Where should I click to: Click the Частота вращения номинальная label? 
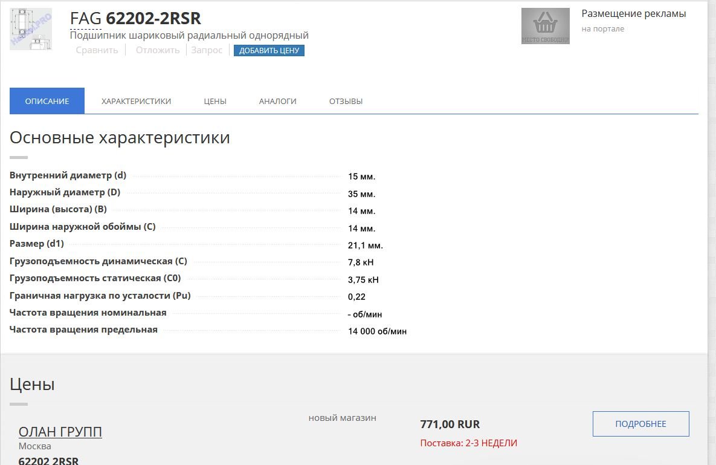[x=88, y=313]
